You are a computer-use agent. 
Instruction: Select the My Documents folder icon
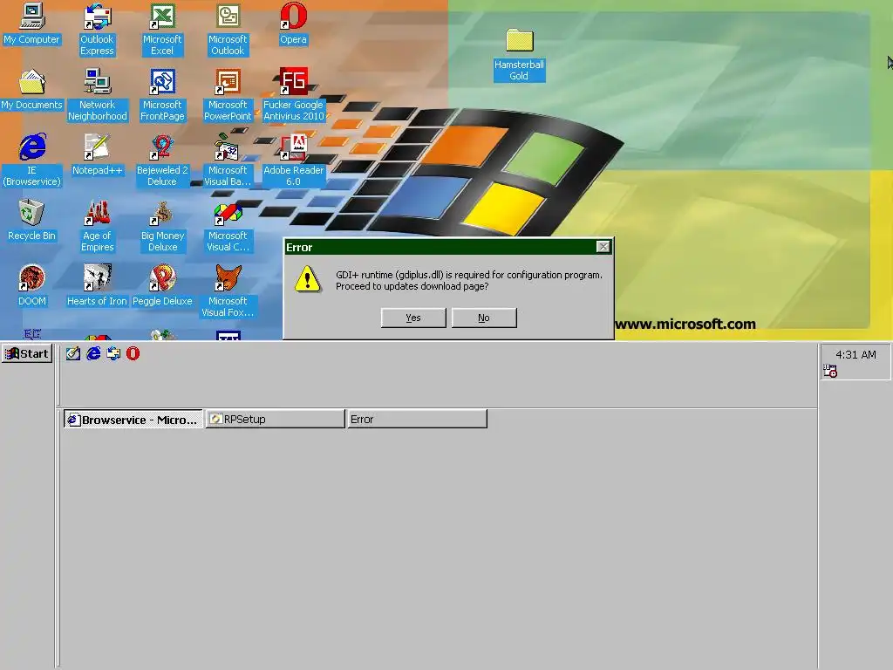32,90
